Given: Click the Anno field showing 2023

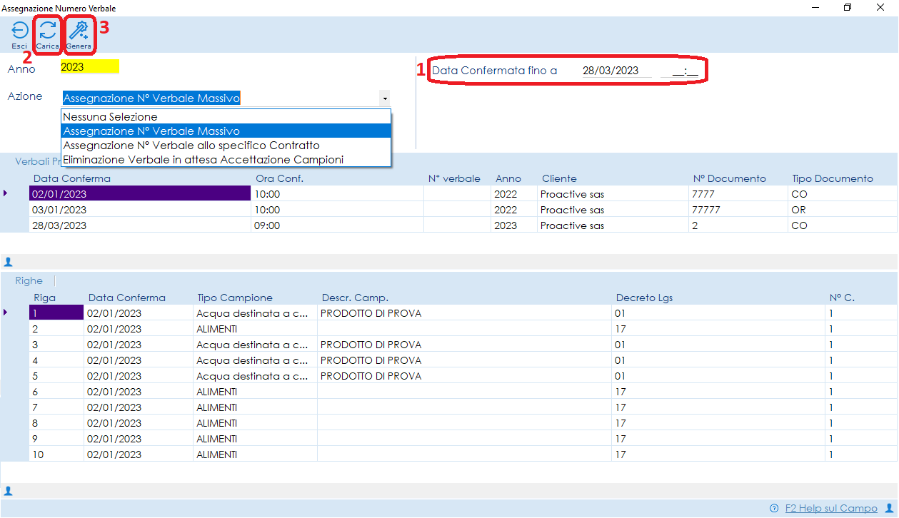Looking at the screenshot, I should pos(90,67).
